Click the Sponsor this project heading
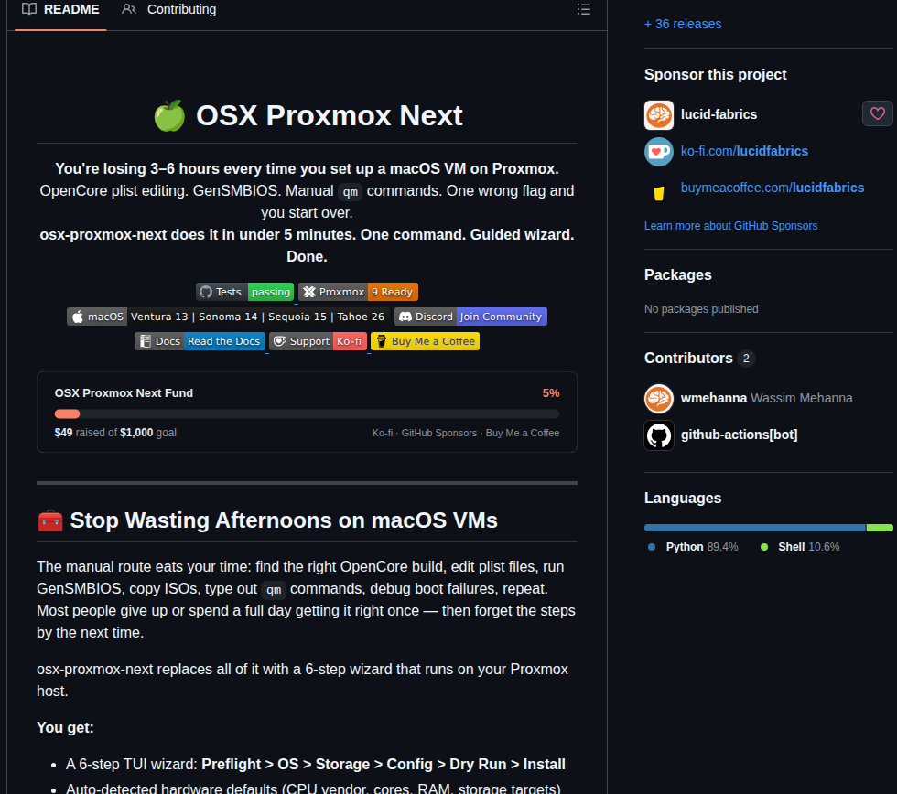 coord(715,75)
